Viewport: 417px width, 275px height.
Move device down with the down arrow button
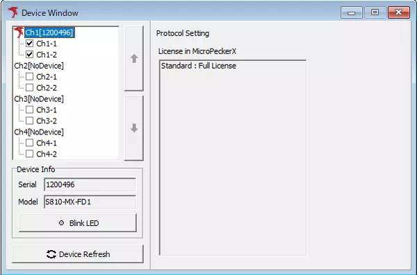click(x=134, y=128)
